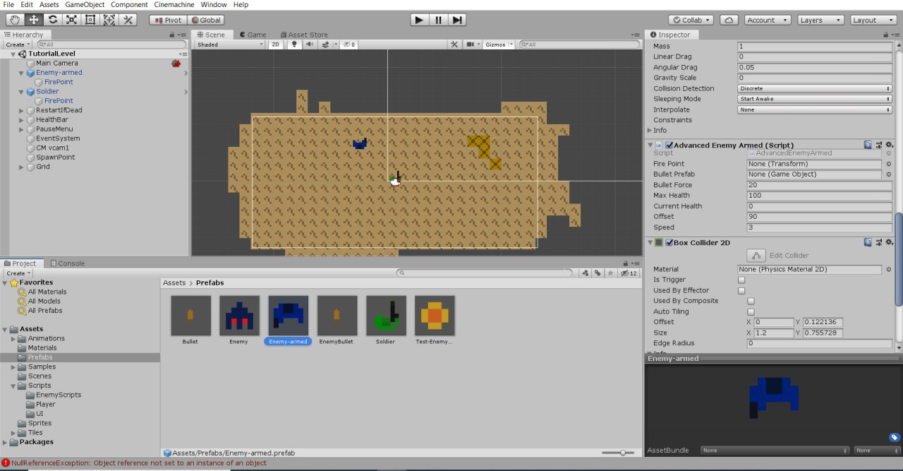Switch to the Console tab

pos(66,263)
